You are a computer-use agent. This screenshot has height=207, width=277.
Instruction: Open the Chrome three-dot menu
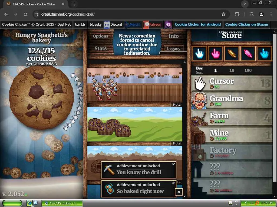pos(271,14)
